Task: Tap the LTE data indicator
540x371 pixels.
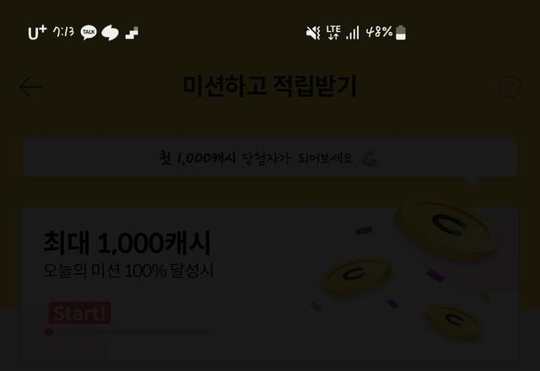Action: [x=333, y=33]
